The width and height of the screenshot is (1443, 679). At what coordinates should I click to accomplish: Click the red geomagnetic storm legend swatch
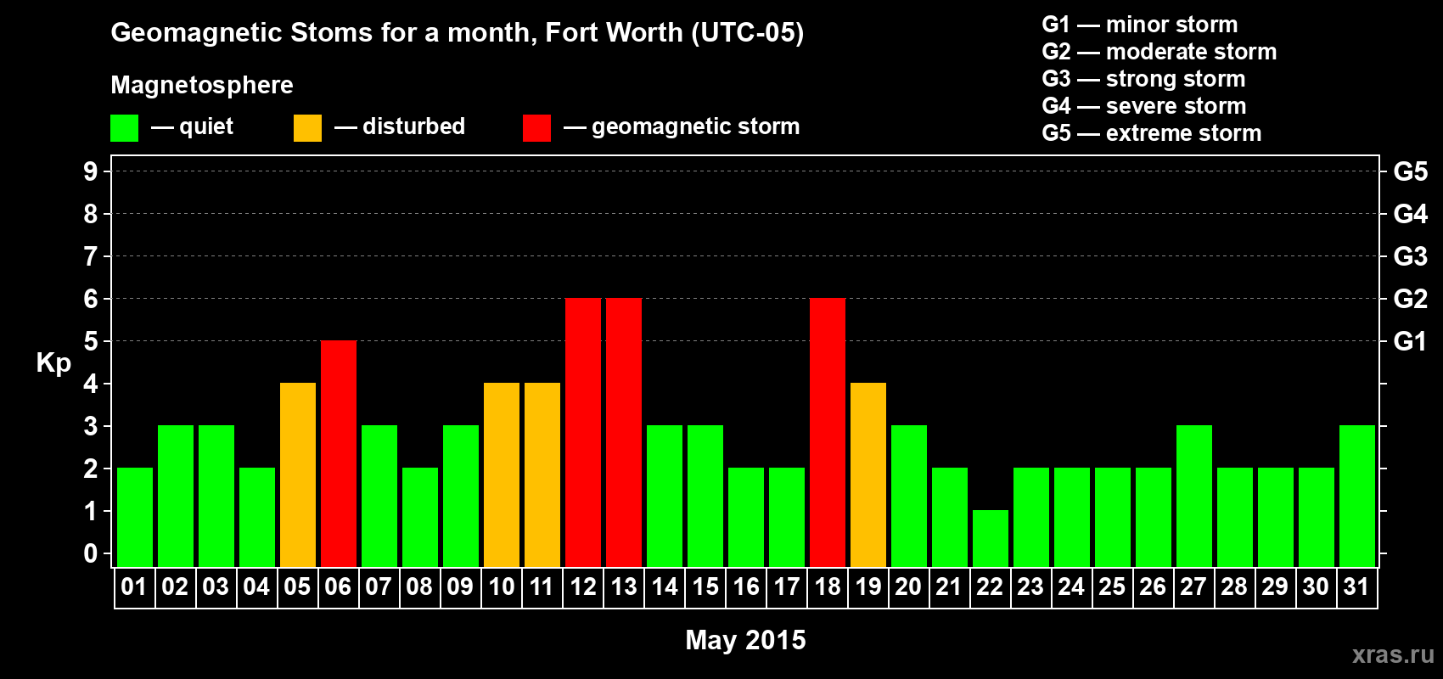click(x=536, y=128)
